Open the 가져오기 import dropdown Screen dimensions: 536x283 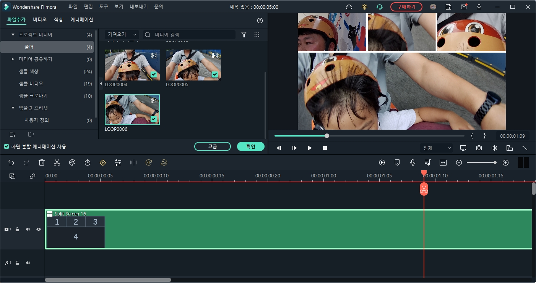pyautogui.click(x=122, y=35)
